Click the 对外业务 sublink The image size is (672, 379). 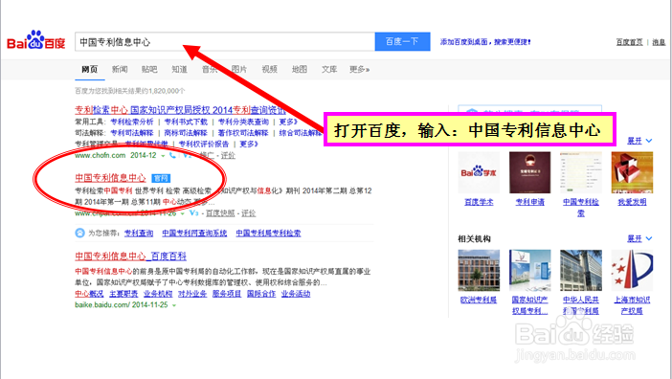(x=192, y=294)
